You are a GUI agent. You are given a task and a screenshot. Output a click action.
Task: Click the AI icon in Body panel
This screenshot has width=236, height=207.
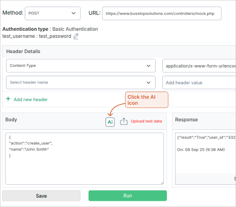pos(110,122)
